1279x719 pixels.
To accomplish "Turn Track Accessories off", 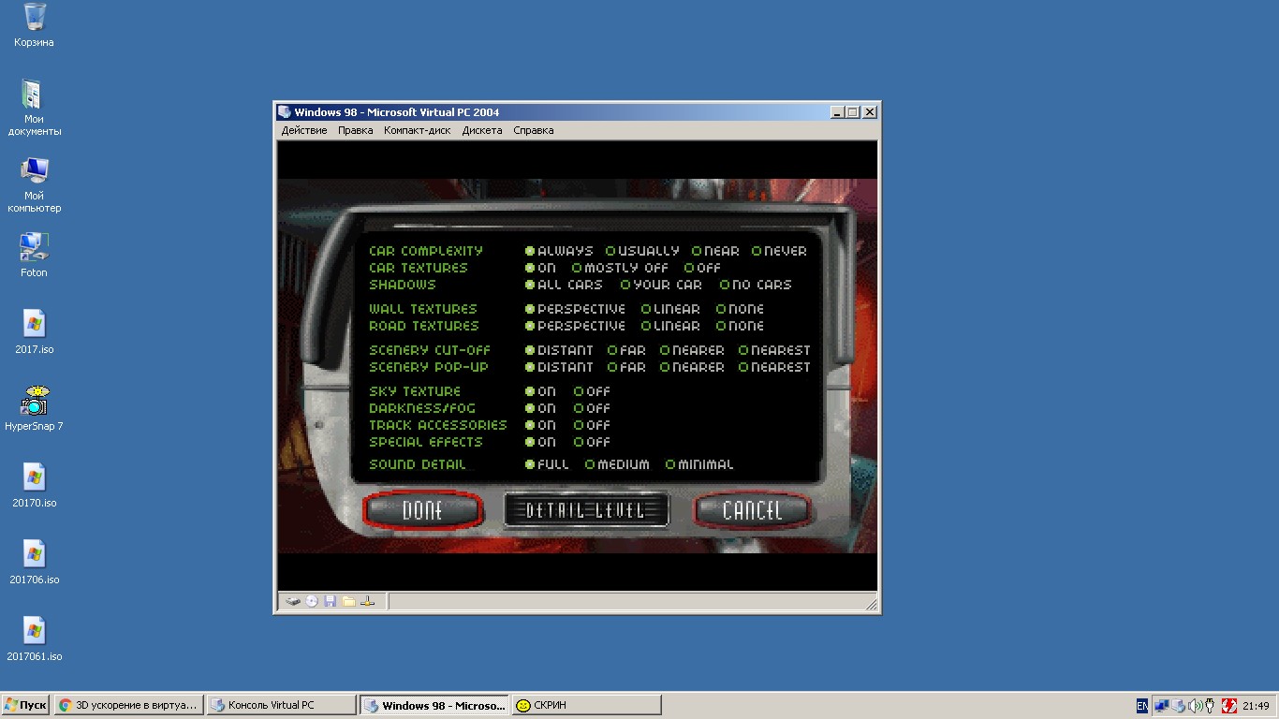I will pyautogui.click(x=592, y=425).
